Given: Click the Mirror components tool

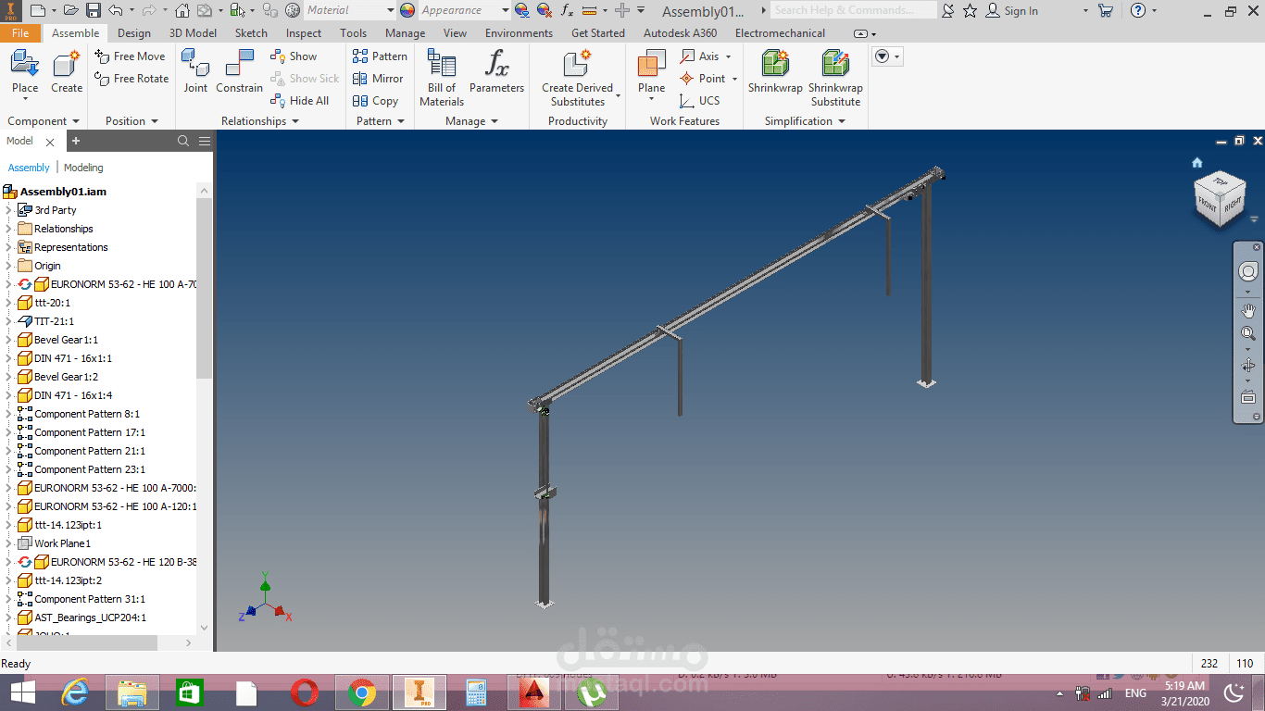Looking at the screenshot, I should (378, 79).
